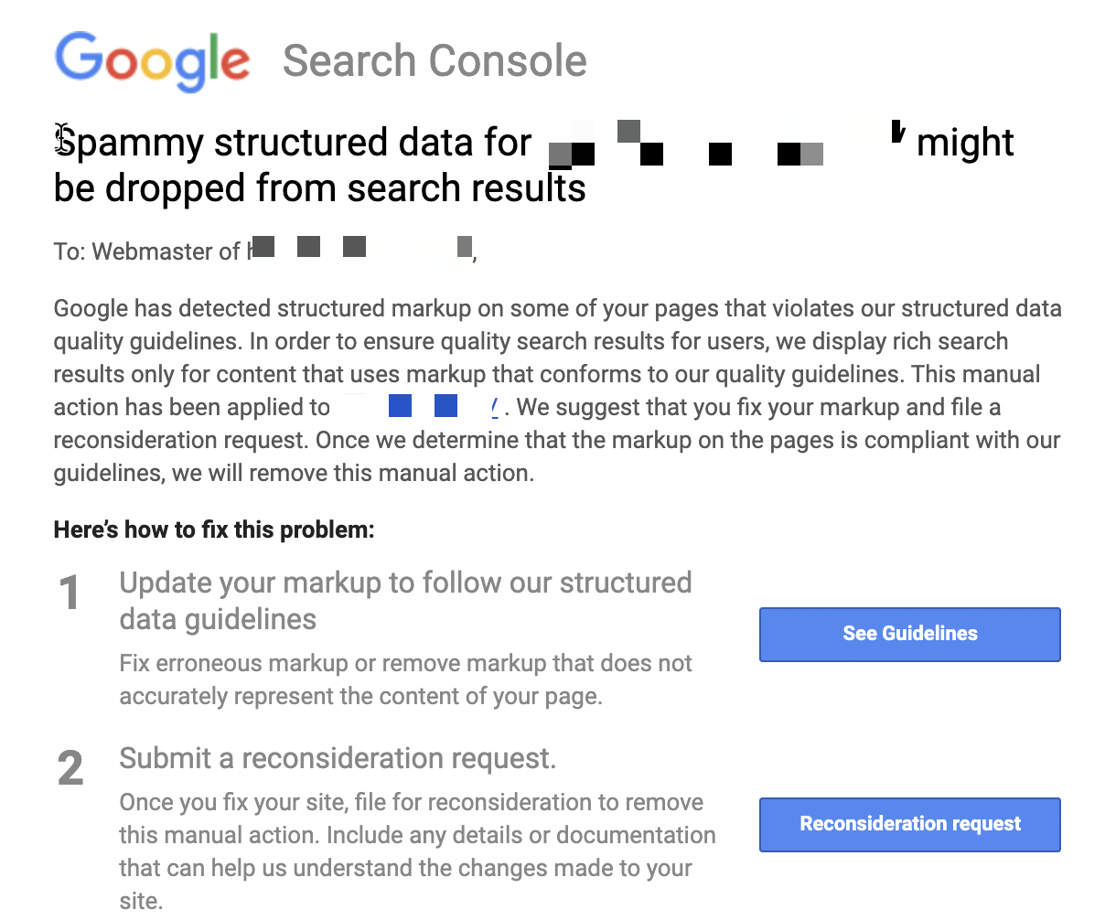1116x920 pixels.
Task: Click "Here's how to fix this problem" heading
Action: (x=214, y=530)
